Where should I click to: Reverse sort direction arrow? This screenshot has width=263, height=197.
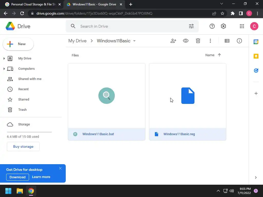pos(219,55)
